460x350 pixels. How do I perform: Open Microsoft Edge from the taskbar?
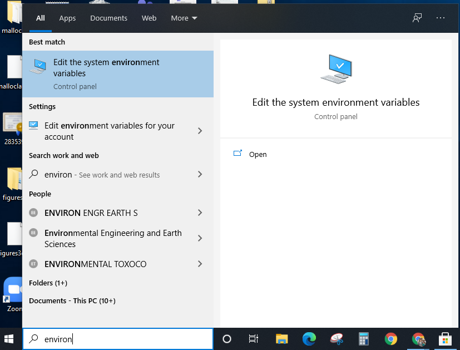tap(309, 338)
